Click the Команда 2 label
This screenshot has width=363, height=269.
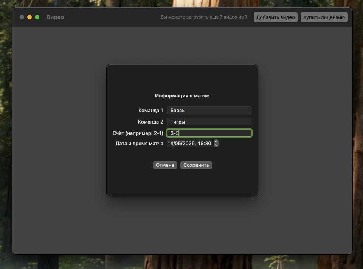point(150,122)
